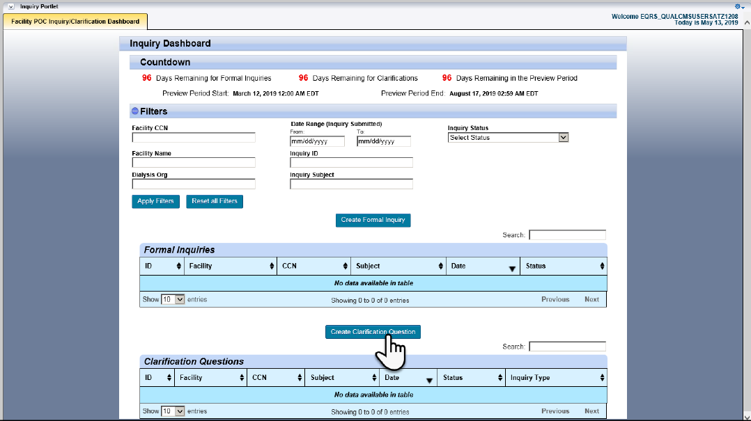Select Facility POC Inquiry/Clarification Dashboard tab
This screenshot has height=421, width=751.
[75, 22]
